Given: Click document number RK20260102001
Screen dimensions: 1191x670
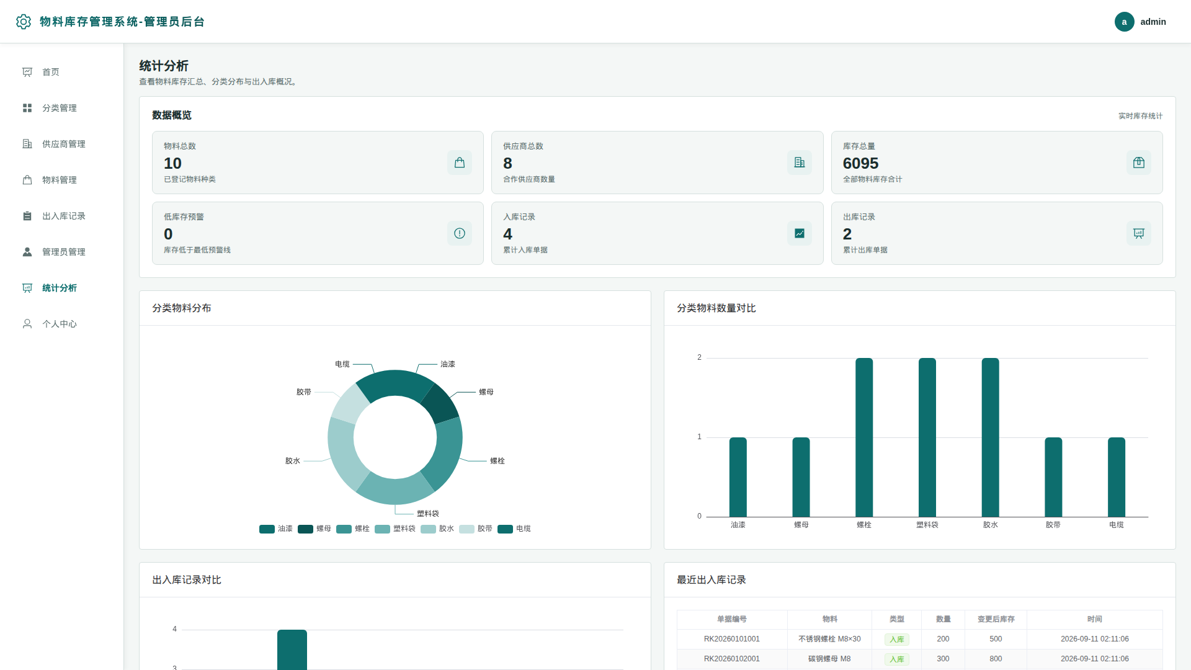Looking at the screenshot, I should (732, 659).
